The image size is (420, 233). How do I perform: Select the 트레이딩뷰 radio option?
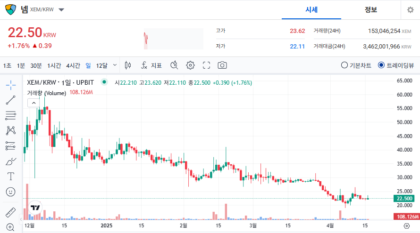(396, 65)
